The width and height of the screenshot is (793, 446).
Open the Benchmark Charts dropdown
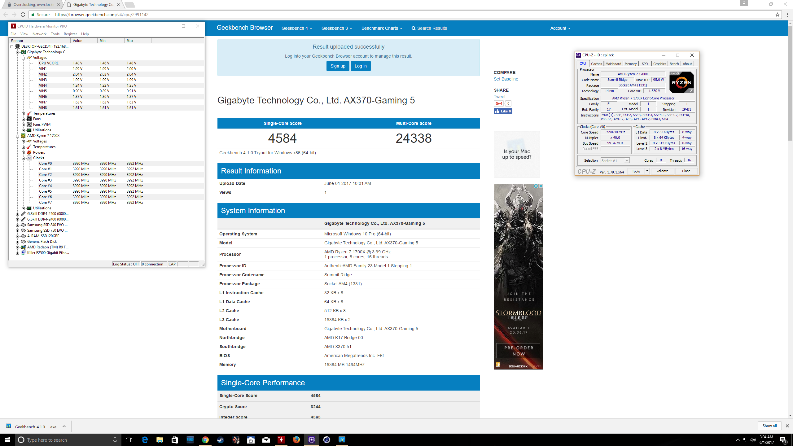pos(382,28)
